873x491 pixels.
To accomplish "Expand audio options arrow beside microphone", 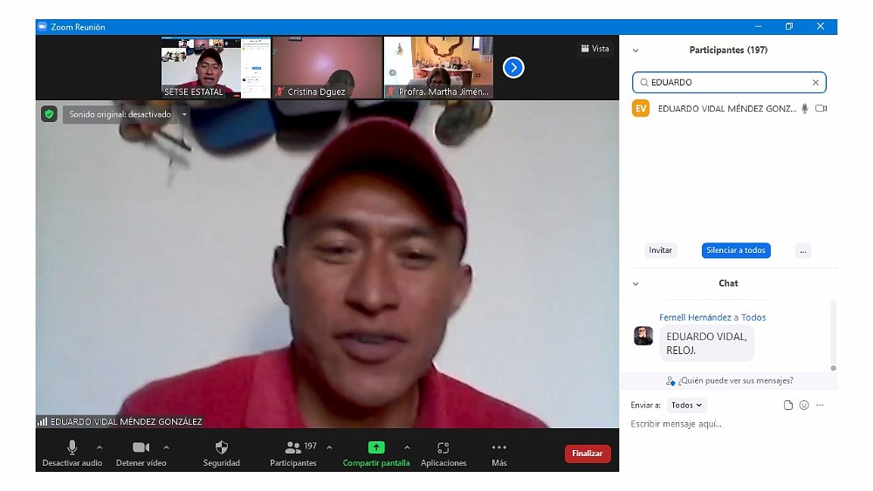I will 100,447.
